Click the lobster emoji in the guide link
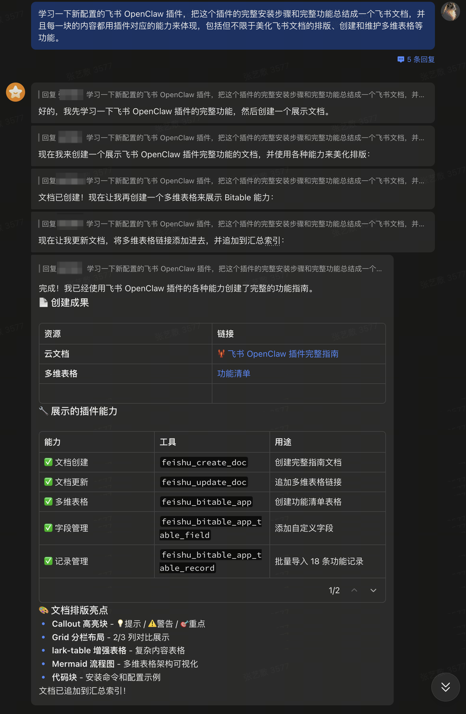466x714 pixels. [x=221, y=354]
